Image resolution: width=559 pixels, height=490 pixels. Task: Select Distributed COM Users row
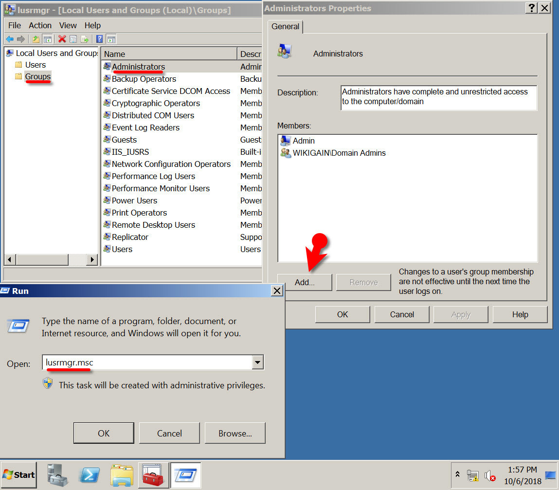[x=182, y=115]
